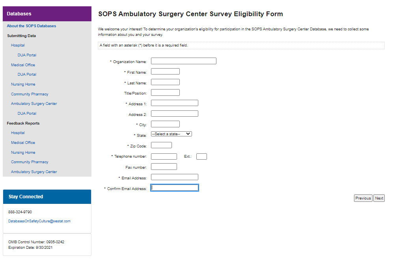Viewport: 410px width, 261px height.
Task: Open Hospital under Submitting Data
Action: click(18, 45)
